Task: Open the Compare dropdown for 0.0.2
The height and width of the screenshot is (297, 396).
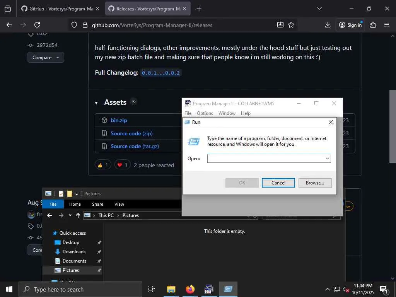Action: 46,57
